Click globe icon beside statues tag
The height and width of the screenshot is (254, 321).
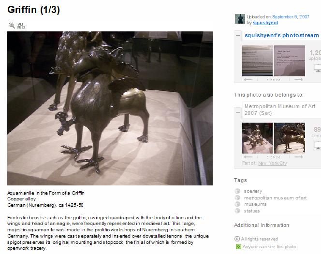click(x=237, y=211)
